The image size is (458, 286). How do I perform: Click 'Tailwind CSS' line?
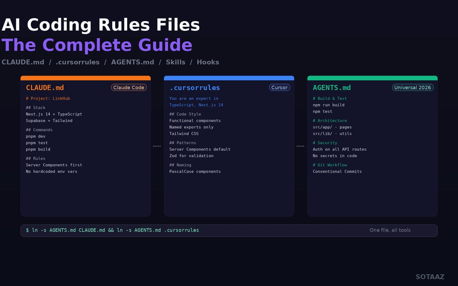184,133
